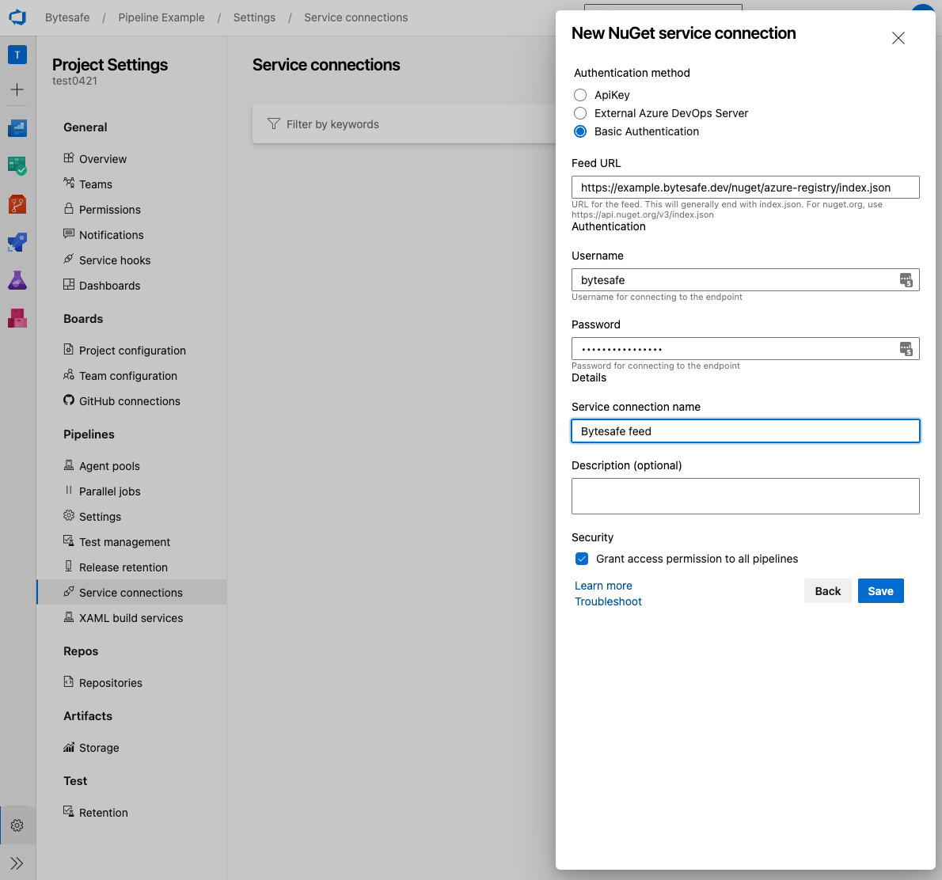Open Boards icon in left rail

pos(17,127)
